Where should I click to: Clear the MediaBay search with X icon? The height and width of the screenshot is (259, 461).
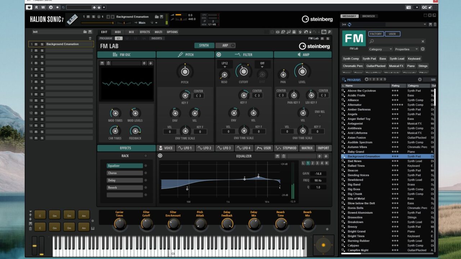tap(423, 41)
